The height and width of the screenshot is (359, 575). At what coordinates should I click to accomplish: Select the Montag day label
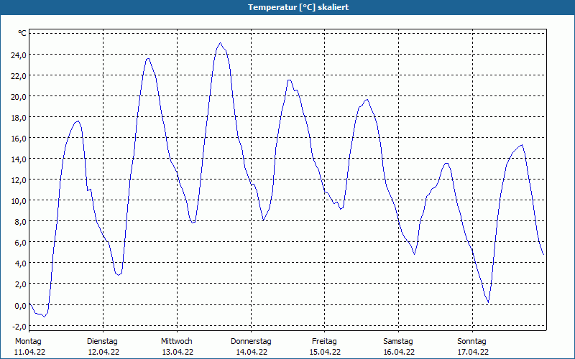28,341
